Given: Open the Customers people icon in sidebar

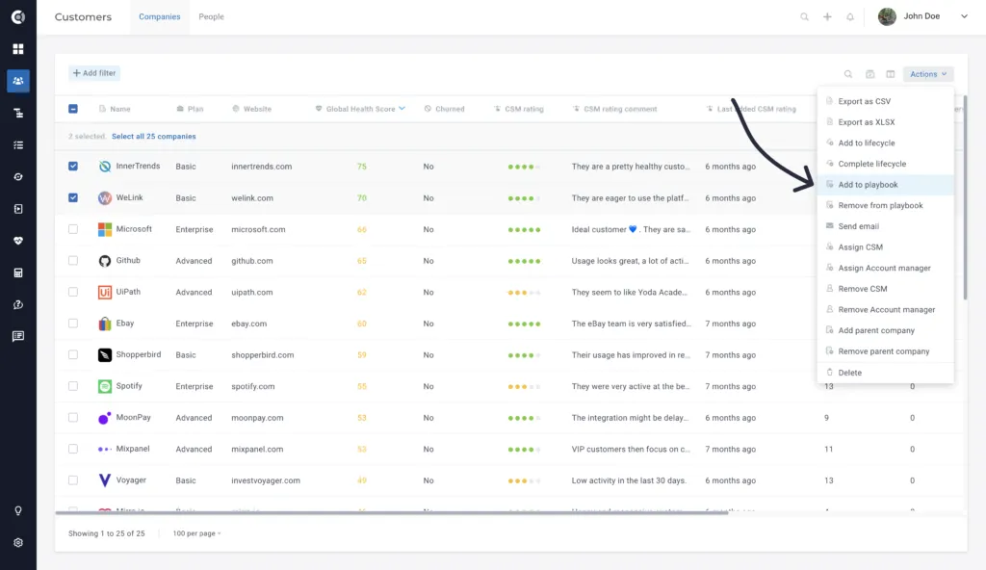Looking at the screenshot, I should tap(18, 81).
